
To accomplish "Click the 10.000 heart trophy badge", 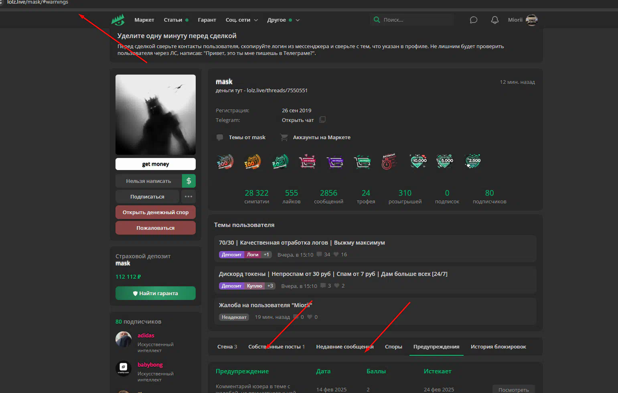I will coord(418,162).
